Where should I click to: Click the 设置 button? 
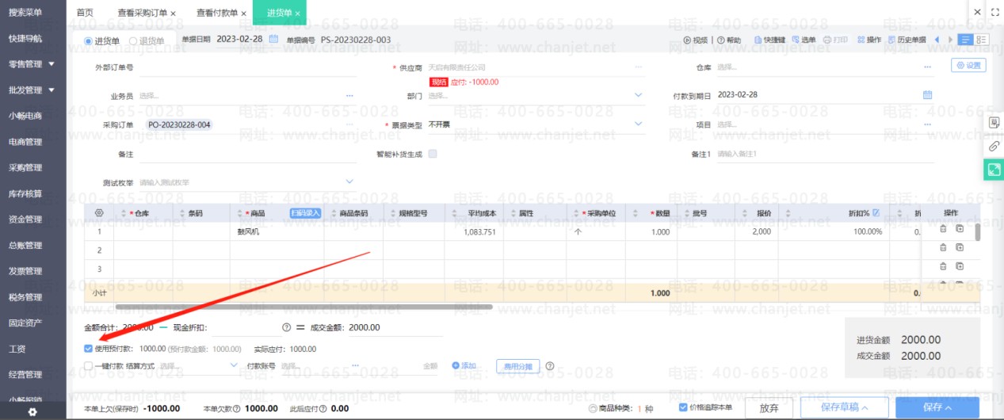pos(968,66)
